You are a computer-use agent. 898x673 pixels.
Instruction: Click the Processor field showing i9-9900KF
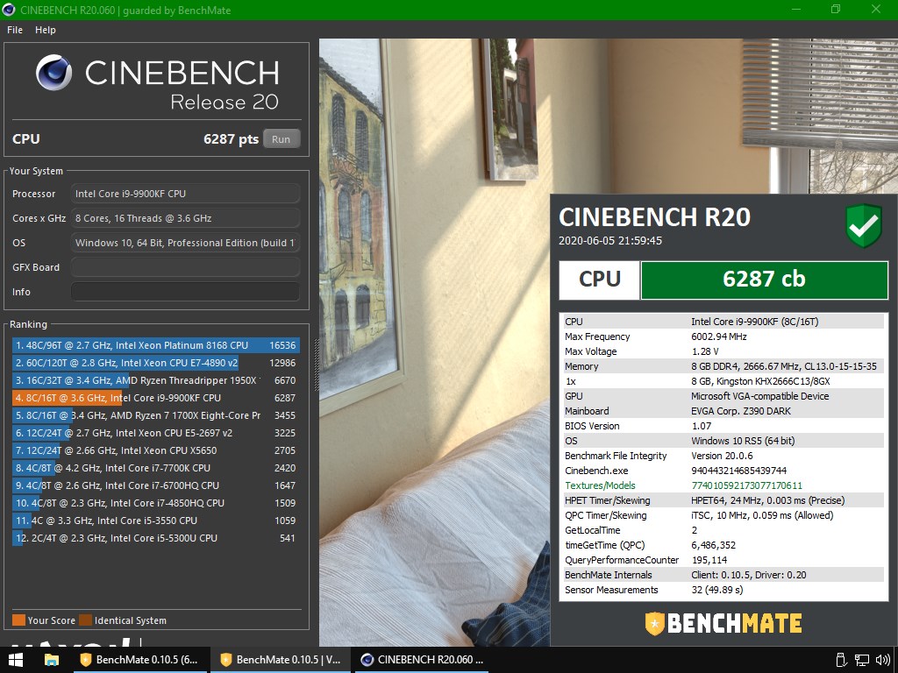(185, 194)
